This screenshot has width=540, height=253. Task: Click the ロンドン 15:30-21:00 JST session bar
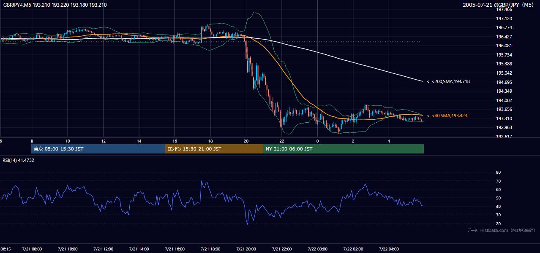(x=214, y=149)
